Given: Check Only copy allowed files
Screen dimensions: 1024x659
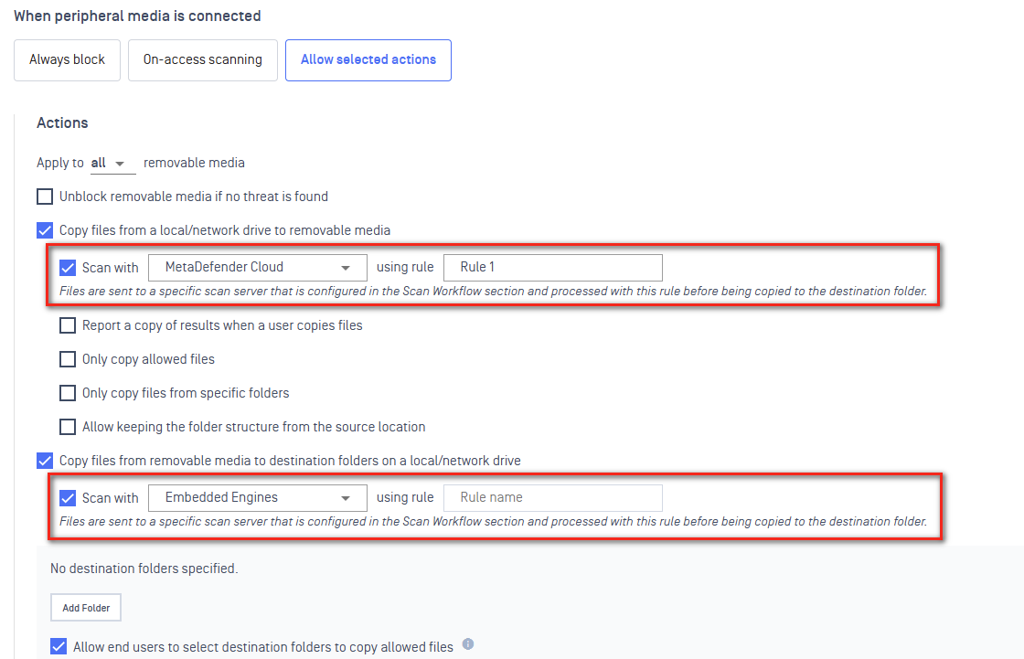Looking at the screenshot, I should [68, 359].
